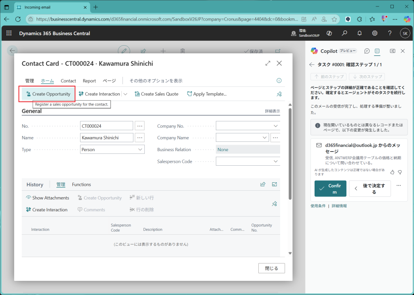The image size is (414, 295).
Task: Click the 閉じる button
Action: (x=271, y=268)
